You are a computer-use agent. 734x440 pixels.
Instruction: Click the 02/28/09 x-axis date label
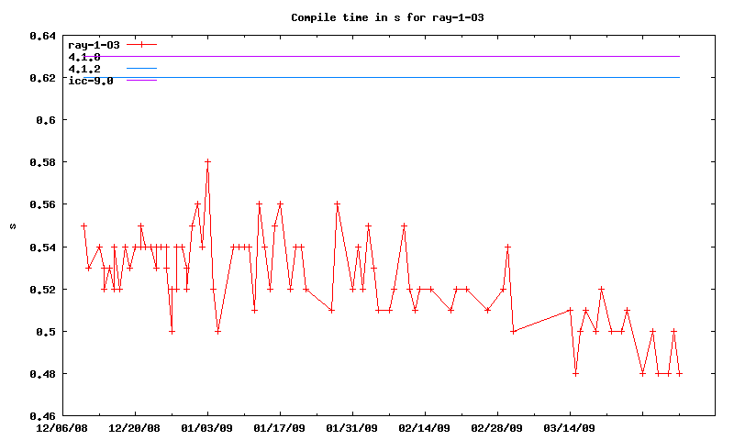pos(496,428)
